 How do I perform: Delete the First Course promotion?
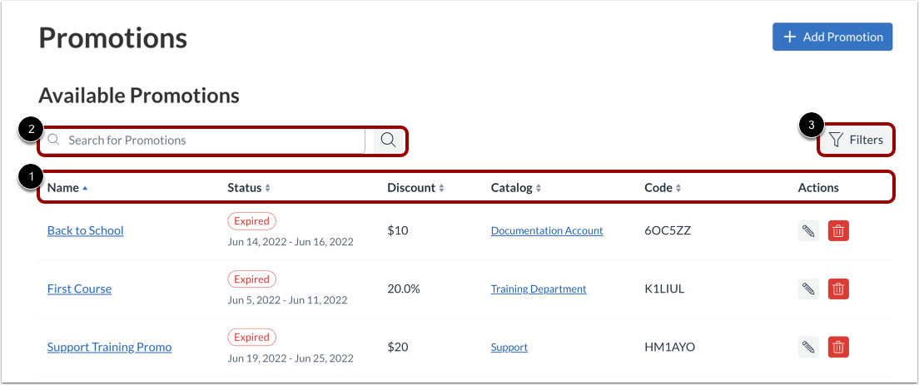(x=838, y=289)
